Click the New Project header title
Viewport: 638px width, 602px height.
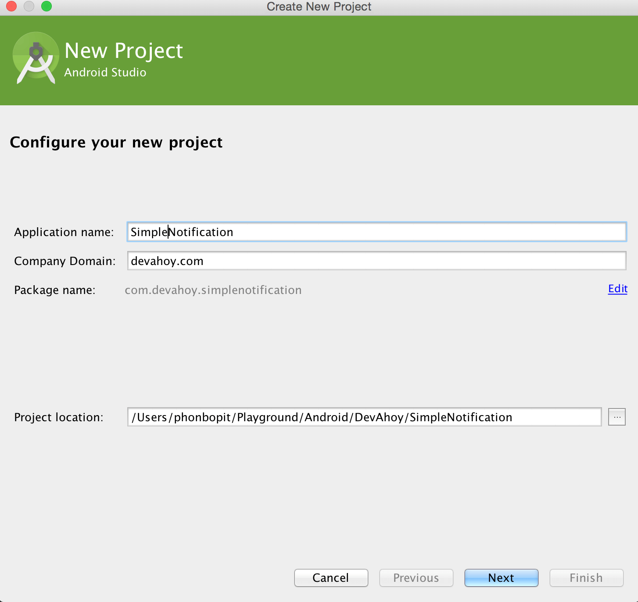124,50
